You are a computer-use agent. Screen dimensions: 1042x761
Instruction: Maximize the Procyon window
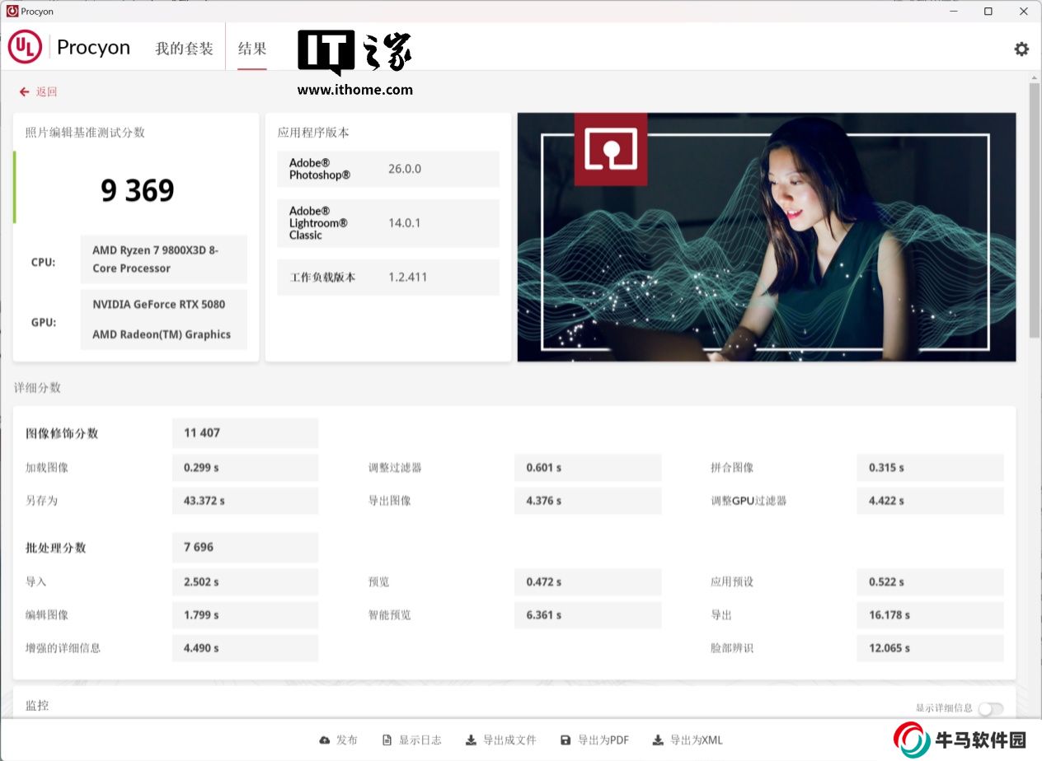pos(988,11)
